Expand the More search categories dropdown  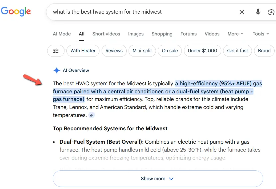(235, 34)
